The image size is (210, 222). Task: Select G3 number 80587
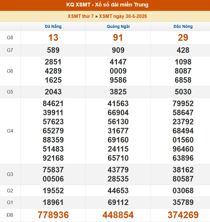(183, 179)
